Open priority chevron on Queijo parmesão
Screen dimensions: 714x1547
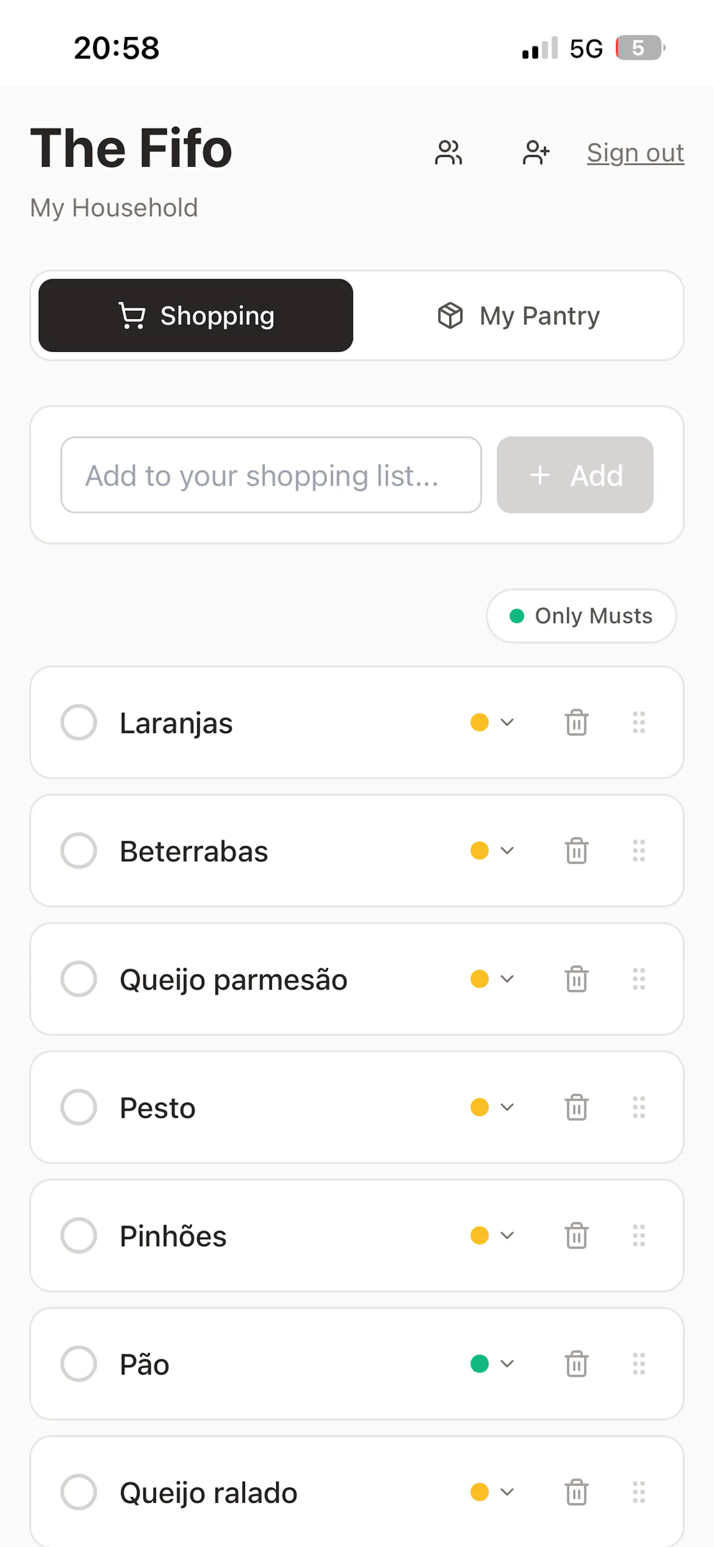coord(493,979)
